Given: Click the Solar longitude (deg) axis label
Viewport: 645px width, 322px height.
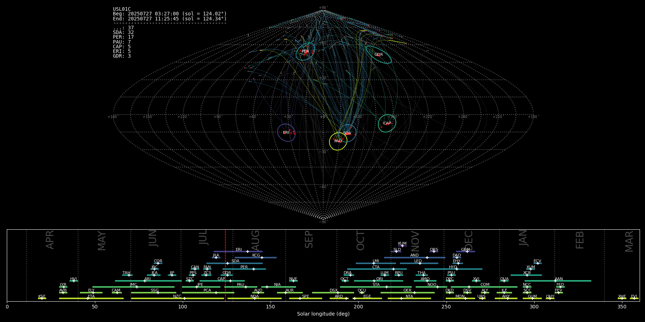Looking at the screenshot, I should (x=323, y=314).
